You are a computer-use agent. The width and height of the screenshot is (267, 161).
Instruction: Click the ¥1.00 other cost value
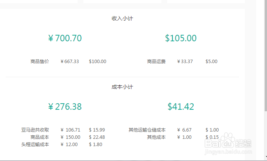tap(184, 137)
